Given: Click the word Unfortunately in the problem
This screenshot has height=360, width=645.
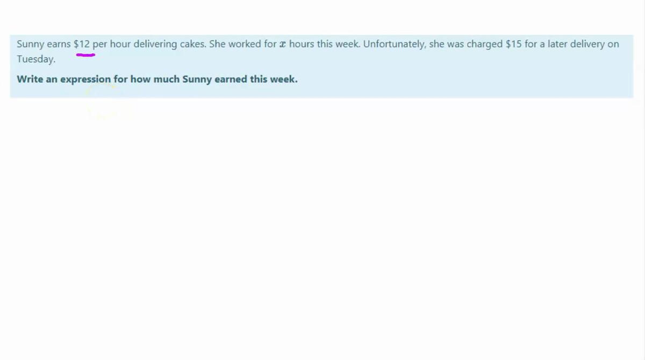Looking at the screenshot, I should click(x=395, y=44).
